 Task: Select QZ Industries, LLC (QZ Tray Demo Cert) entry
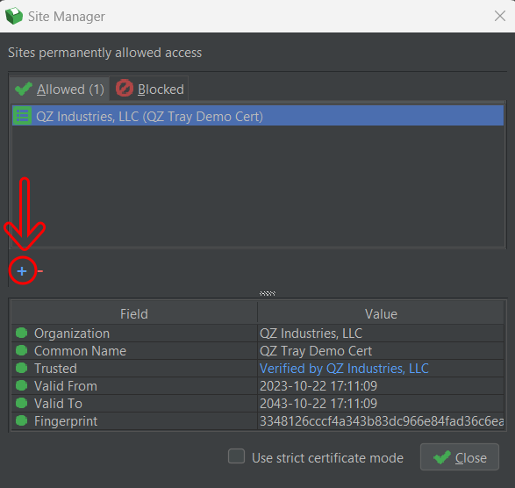258,116
